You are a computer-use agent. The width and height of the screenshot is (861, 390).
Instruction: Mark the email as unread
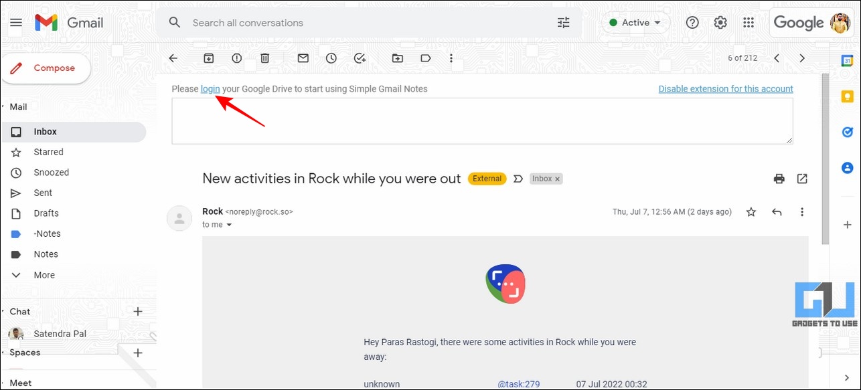click(x=303, y=58)
